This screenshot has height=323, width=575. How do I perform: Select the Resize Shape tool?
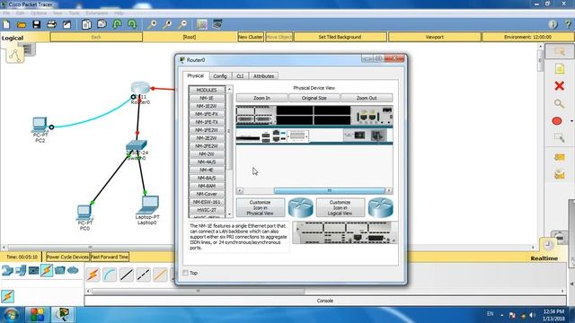point(559,138)
